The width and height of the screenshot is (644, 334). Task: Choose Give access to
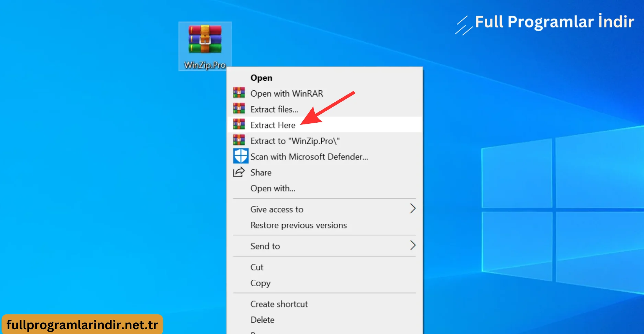coord(324,209)
